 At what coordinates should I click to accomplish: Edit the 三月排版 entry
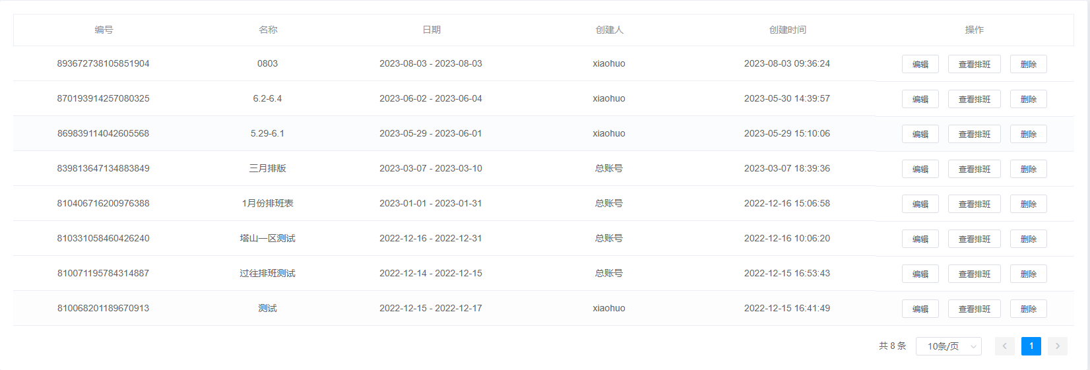(x=920, y=169)
